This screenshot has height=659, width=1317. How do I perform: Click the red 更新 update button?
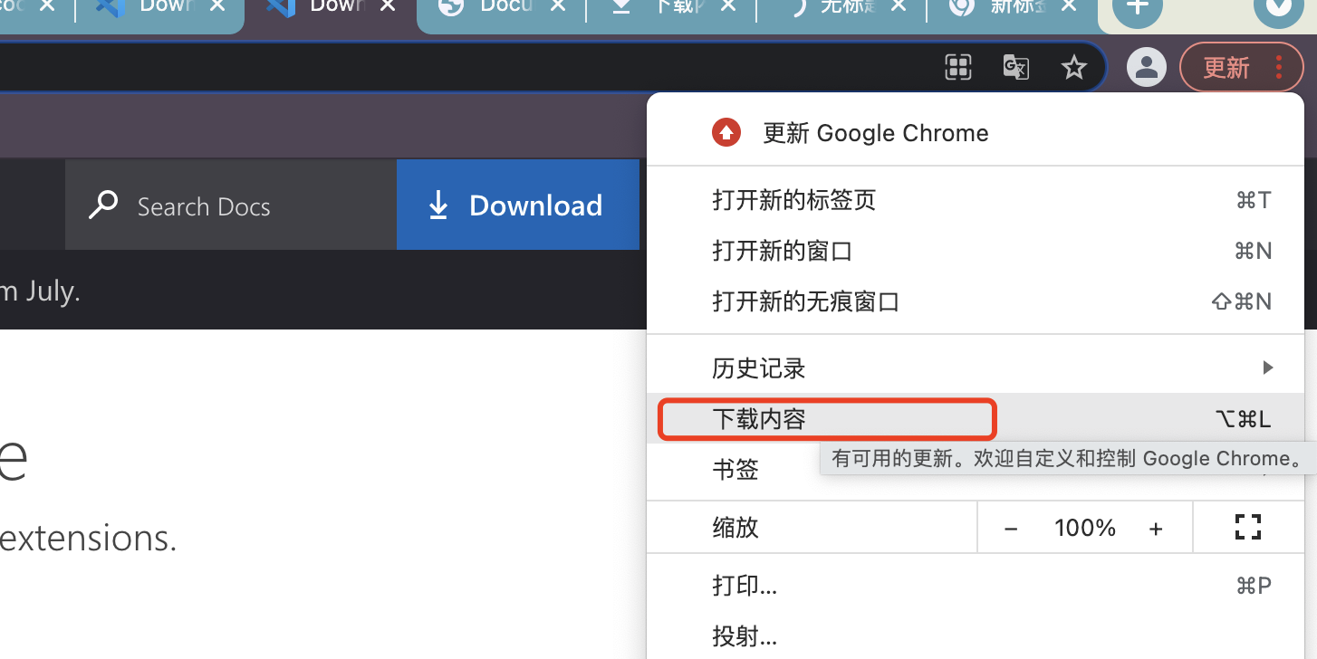pos(1242,67)
